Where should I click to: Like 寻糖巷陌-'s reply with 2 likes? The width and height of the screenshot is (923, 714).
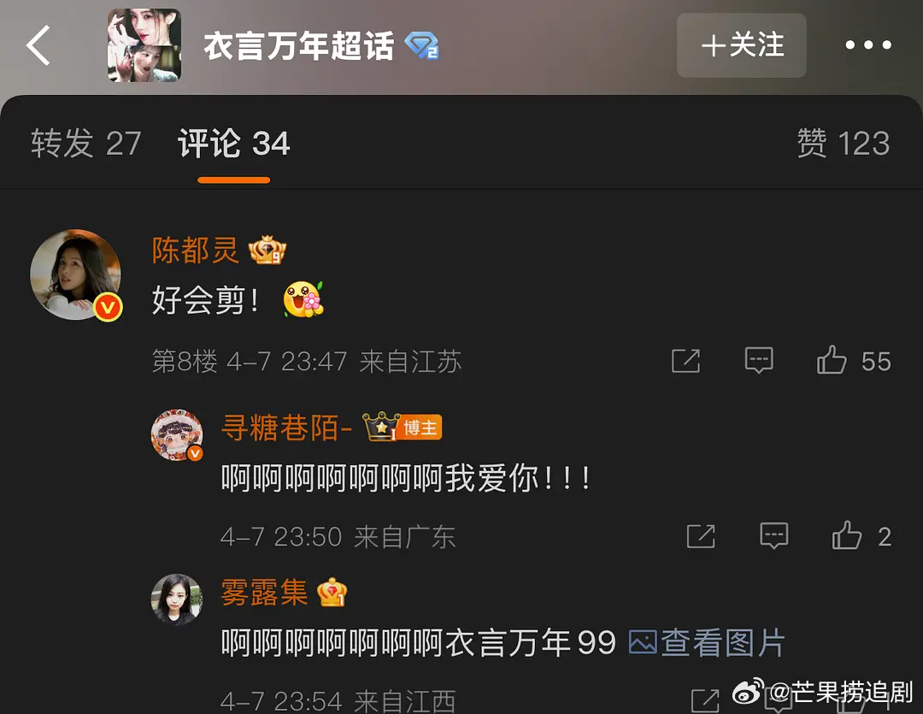pyautogui.click(x=861, y=536)
